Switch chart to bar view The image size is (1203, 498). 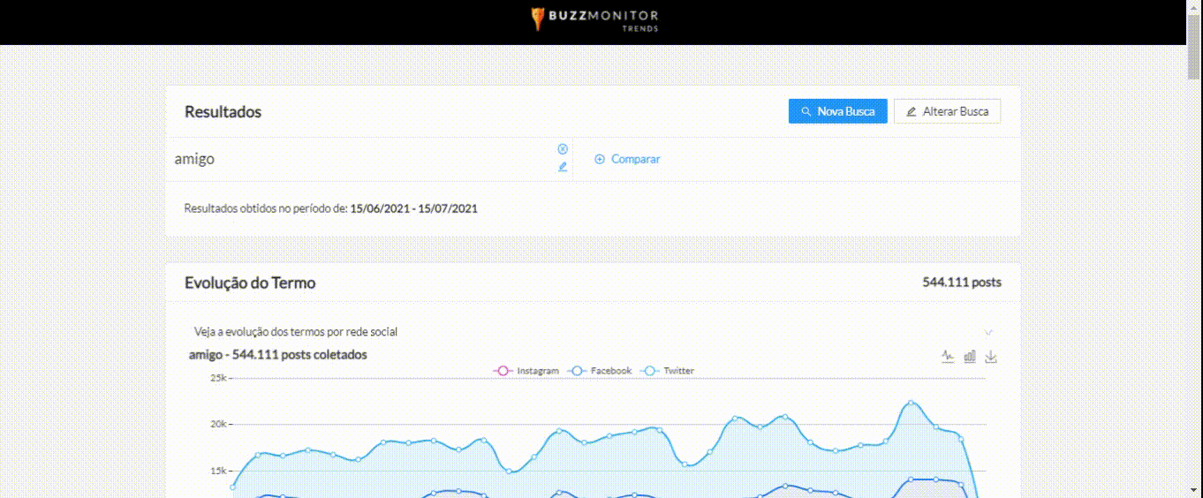(970, 357)
